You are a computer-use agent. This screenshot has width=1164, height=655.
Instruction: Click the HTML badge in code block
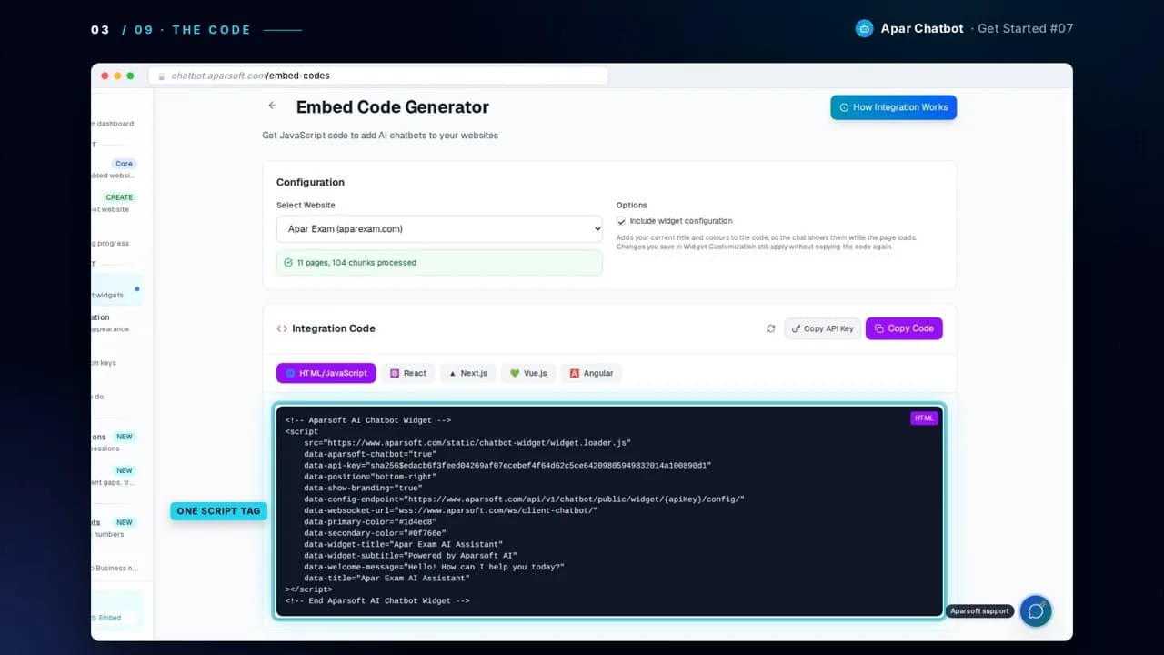pos(924,418)
